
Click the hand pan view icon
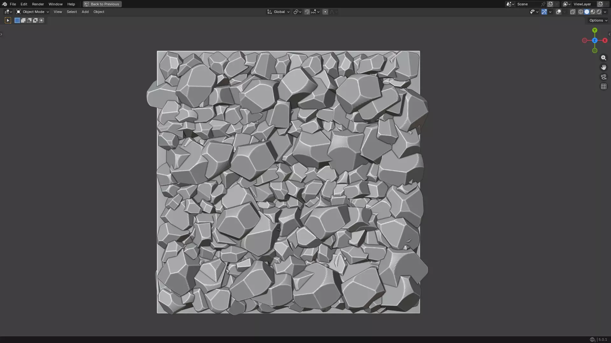click(603, 67)
